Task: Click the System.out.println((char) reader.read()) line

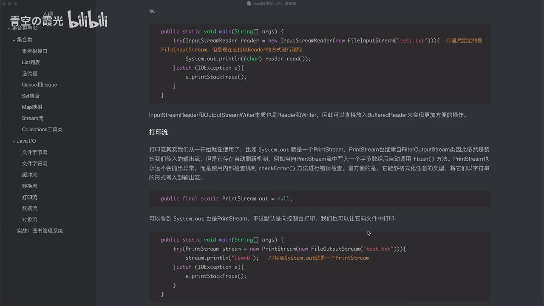Action: tap(248, 59)
